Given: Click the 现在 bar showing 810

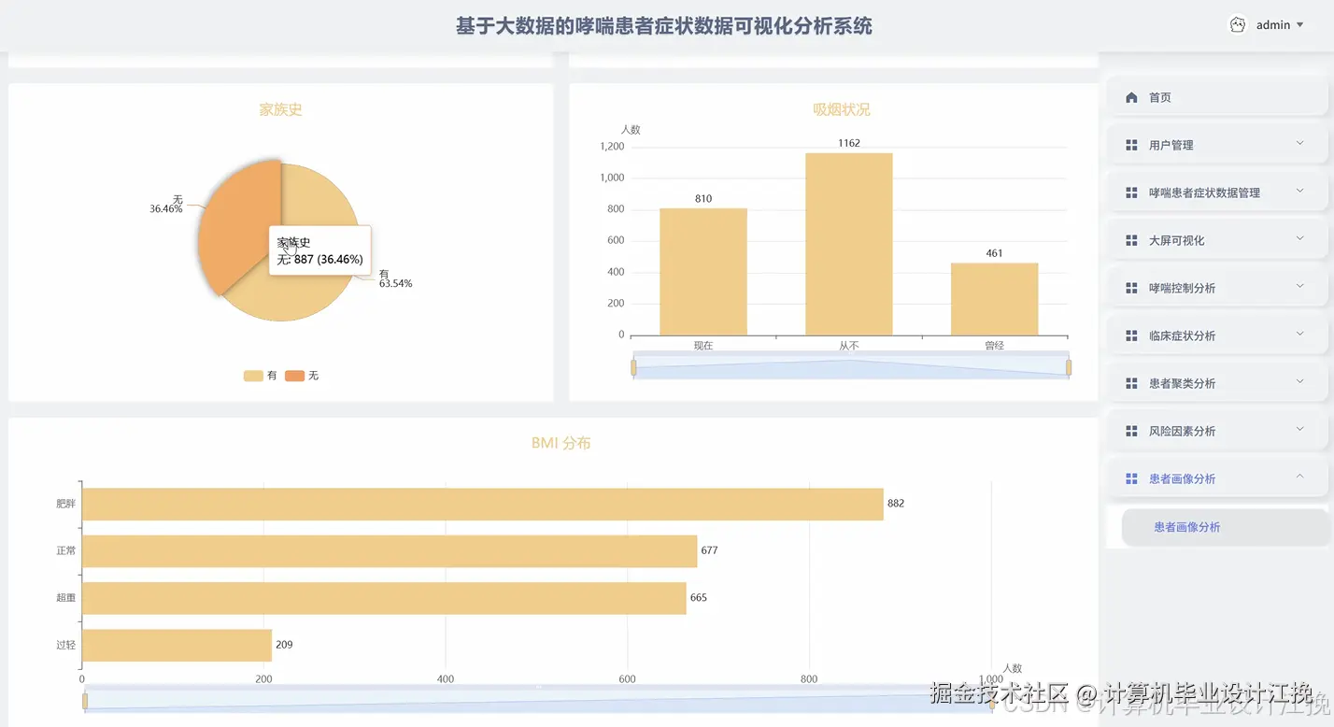Looking at the screenshot, I should 703,272.
